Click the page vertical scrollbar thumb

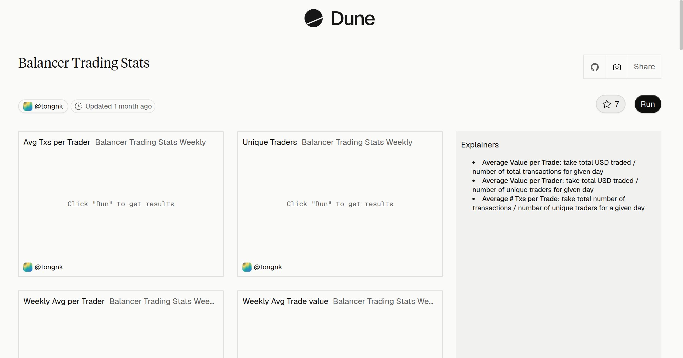pos(681,26)
